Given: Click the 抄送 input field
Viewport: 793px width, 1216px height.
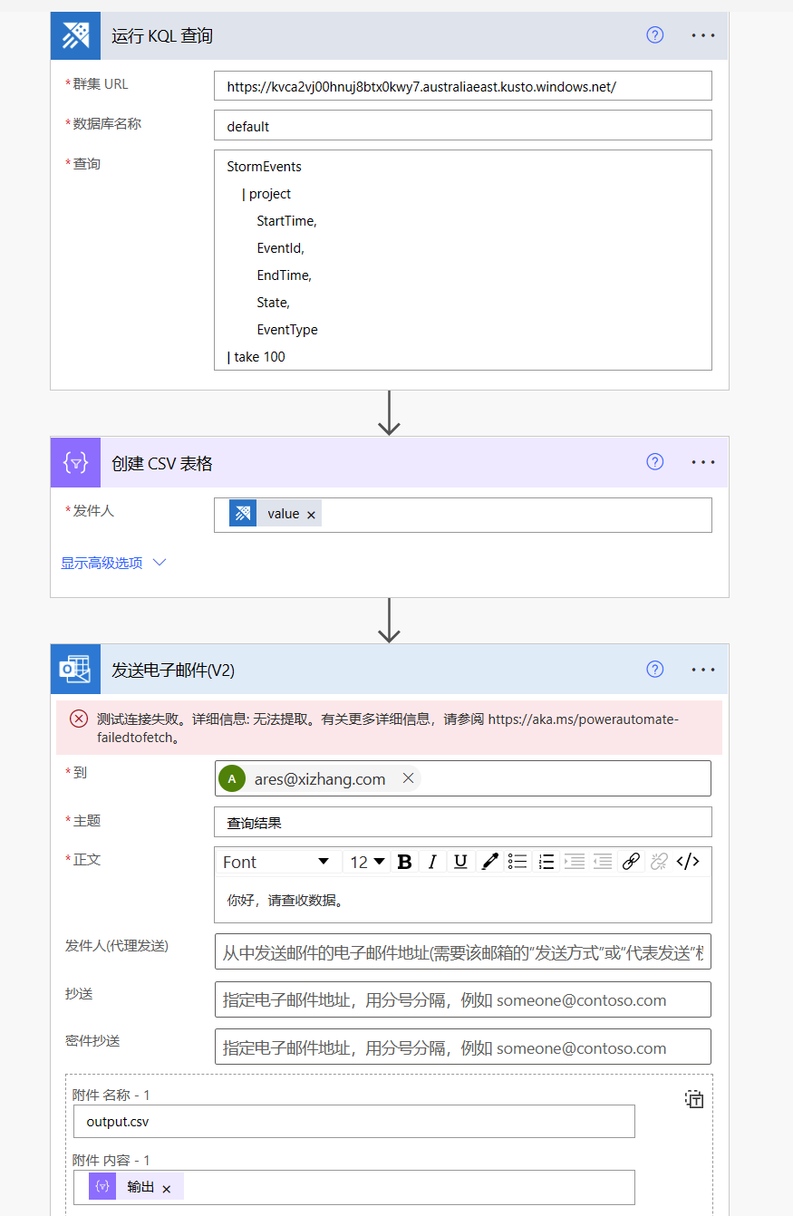Looking at the screenshot, I should click(463, 999).
